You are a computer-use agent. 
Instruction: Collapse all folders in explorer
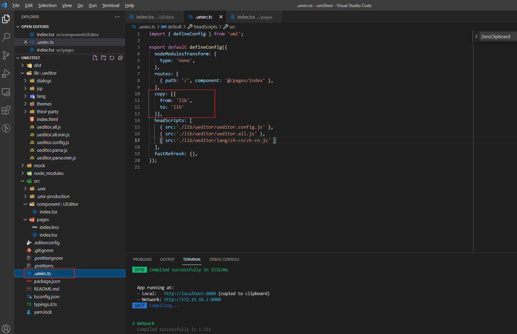click(x=120, y=58)
